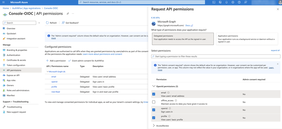Click the Refresh toolbar button
Screen dimensions: 282x129
[x=51, y=23]
